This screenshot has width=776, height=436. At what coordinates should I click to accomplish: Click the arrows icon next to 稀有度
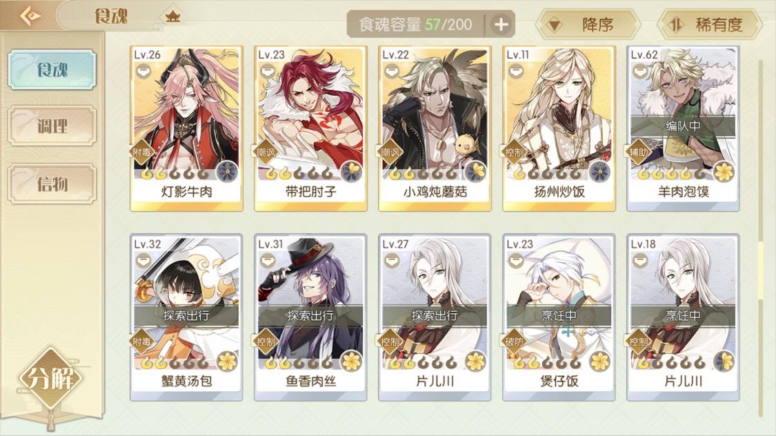(x=675, y=24)
